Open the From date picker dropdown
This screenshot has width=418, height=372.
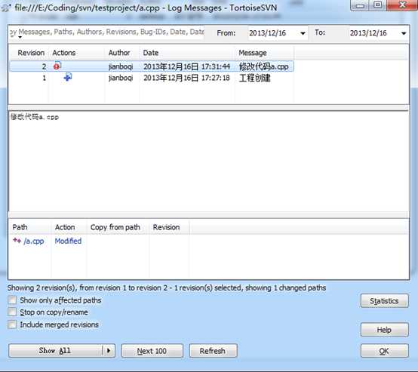pyautogui.click(x=303, y=33)
